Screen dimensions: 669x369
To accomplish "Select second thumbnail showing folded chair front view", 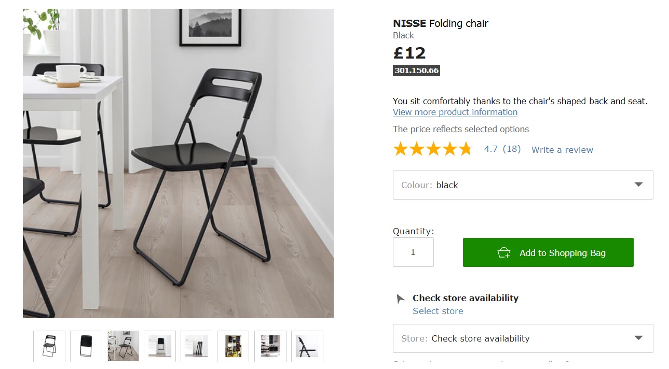I will click(86, 346).
